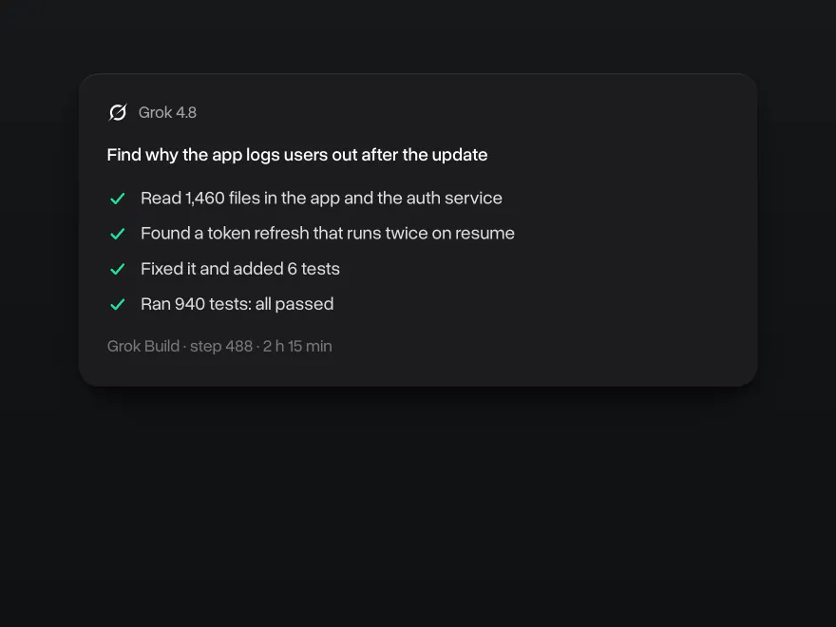Click the step 'Found a token refresh that runs twice on resume'
The width and height of the screenshot is (836, 627).
pos(328,234)
